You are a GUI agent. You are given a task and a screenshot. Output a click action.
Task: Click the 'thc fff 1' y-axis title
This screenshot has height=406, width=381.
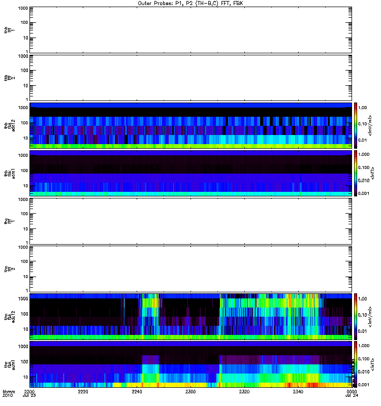(9, 221)
